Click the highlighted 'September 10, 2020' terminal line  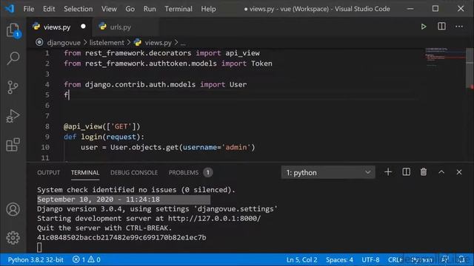tap(124, 199)
